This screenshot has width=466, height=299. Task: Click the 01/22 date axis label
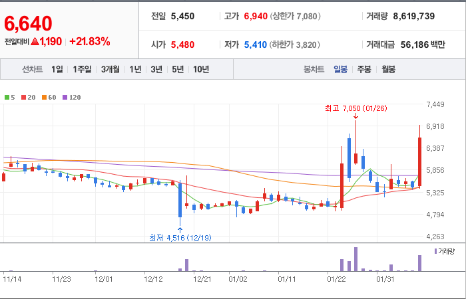[336, 280]
